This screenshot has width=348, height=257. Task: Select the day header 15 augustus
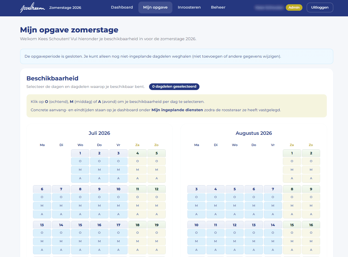(x=292, y=225)
